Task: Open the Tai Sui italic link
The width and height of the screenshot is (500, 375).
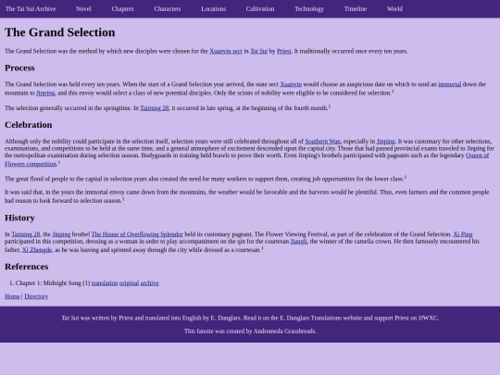Action: coord(259,51)
